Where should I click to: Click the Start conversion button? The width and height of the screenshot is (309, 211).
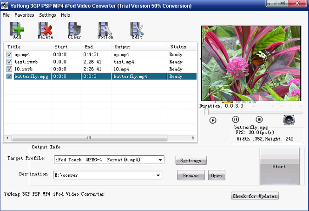[x=279, y=166]
